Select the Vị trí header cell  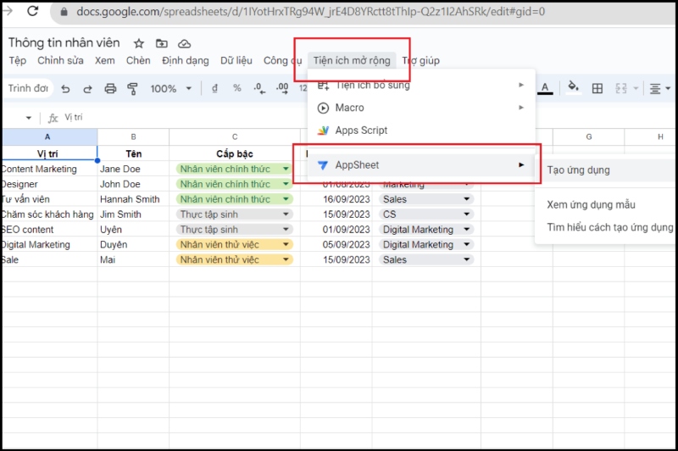pos(48,153)
